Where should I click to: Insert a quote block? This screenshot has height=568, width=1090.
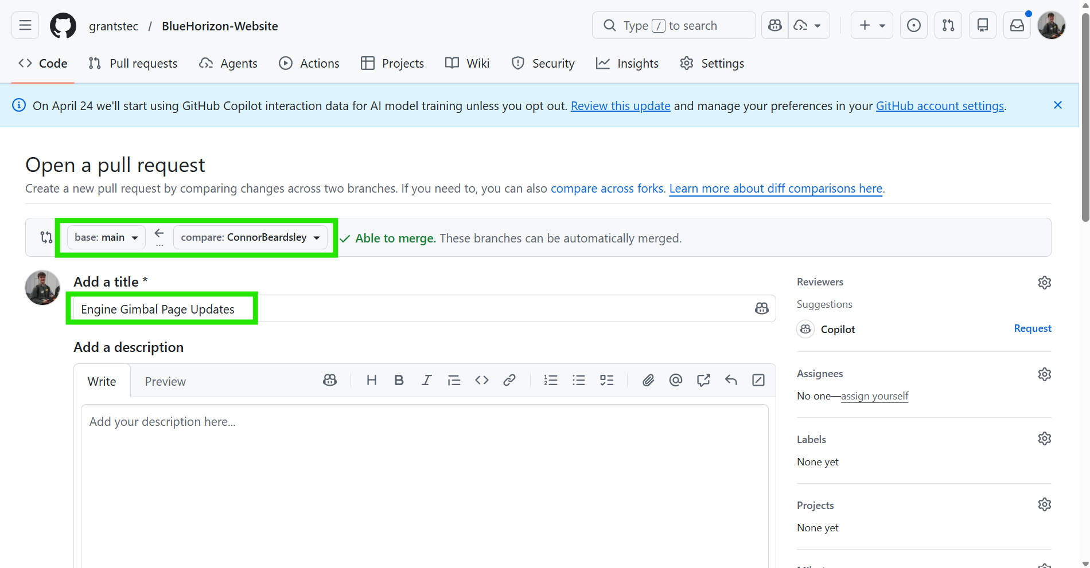(x=454, y=380)
